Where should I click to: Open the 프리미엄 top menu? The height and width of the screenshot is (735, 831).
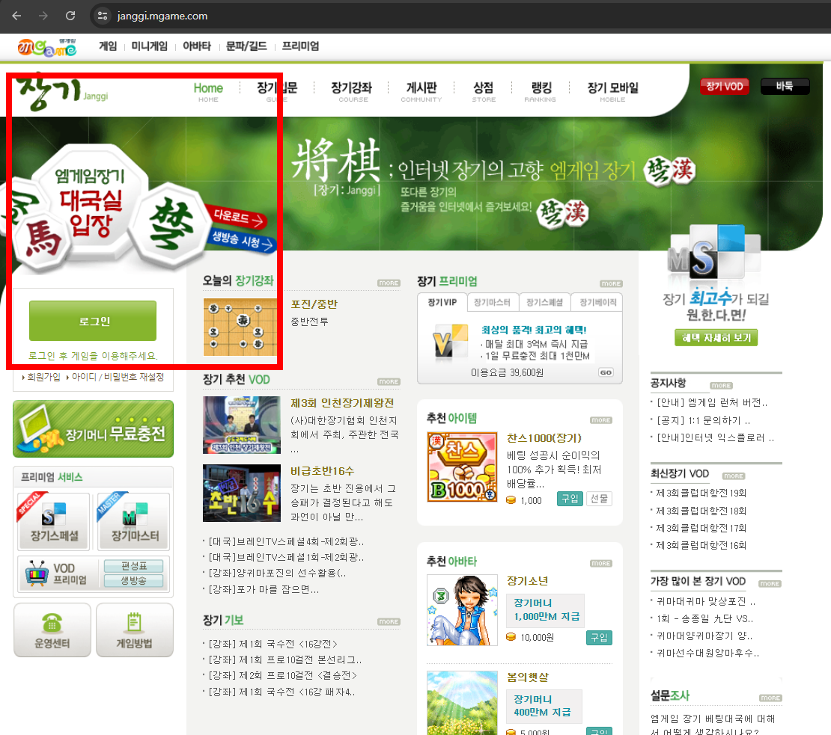click(x=300, y=46)
